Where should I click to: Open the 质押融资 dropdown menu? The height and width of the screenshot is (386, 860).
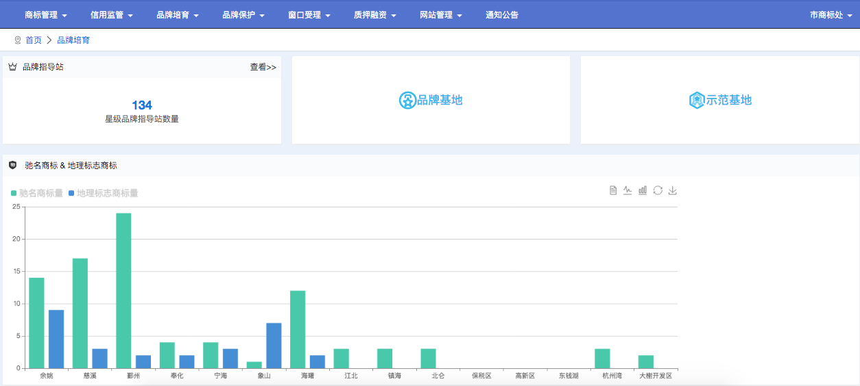[375, 14]
